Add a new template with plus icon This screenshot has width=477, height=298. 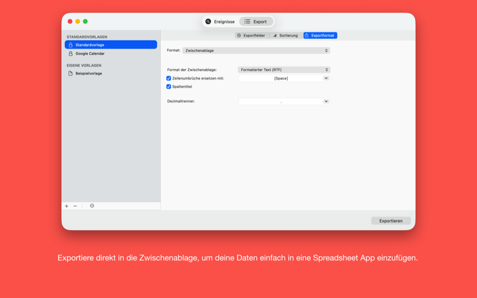[67, 206]
